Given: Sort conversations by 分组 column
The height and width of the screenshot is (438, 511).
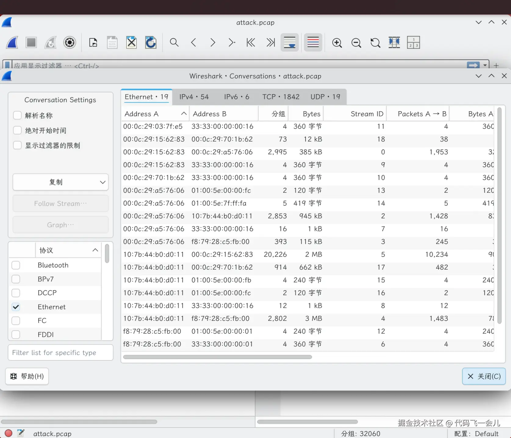Looking at the screenshot, I should point(273,114).
